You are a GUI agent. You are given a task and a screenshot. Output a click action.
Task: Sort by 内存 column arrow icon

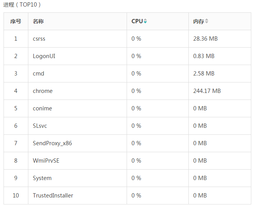tap(207, 22)
